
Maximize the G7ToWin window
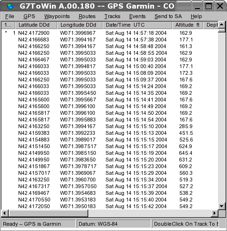point(208,6)
